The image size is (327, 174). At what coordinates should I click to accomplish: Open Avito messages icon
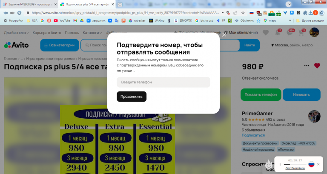pyautogui.click(x=290, y=32)
